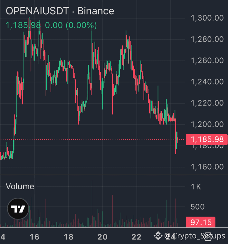
Task: Click the 22 date label on time axis
Action: point(137,237)
